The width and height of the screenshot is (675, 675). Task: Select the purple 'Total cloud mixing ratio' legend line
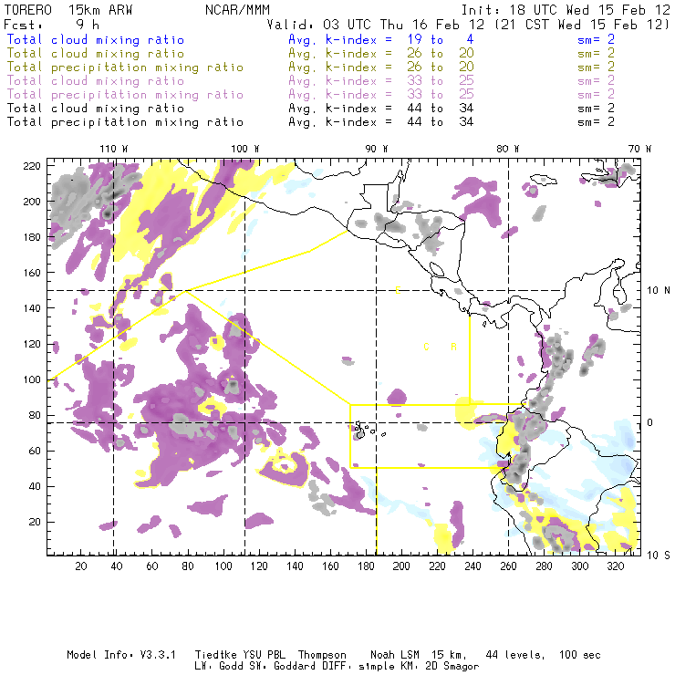click(96, 81)
